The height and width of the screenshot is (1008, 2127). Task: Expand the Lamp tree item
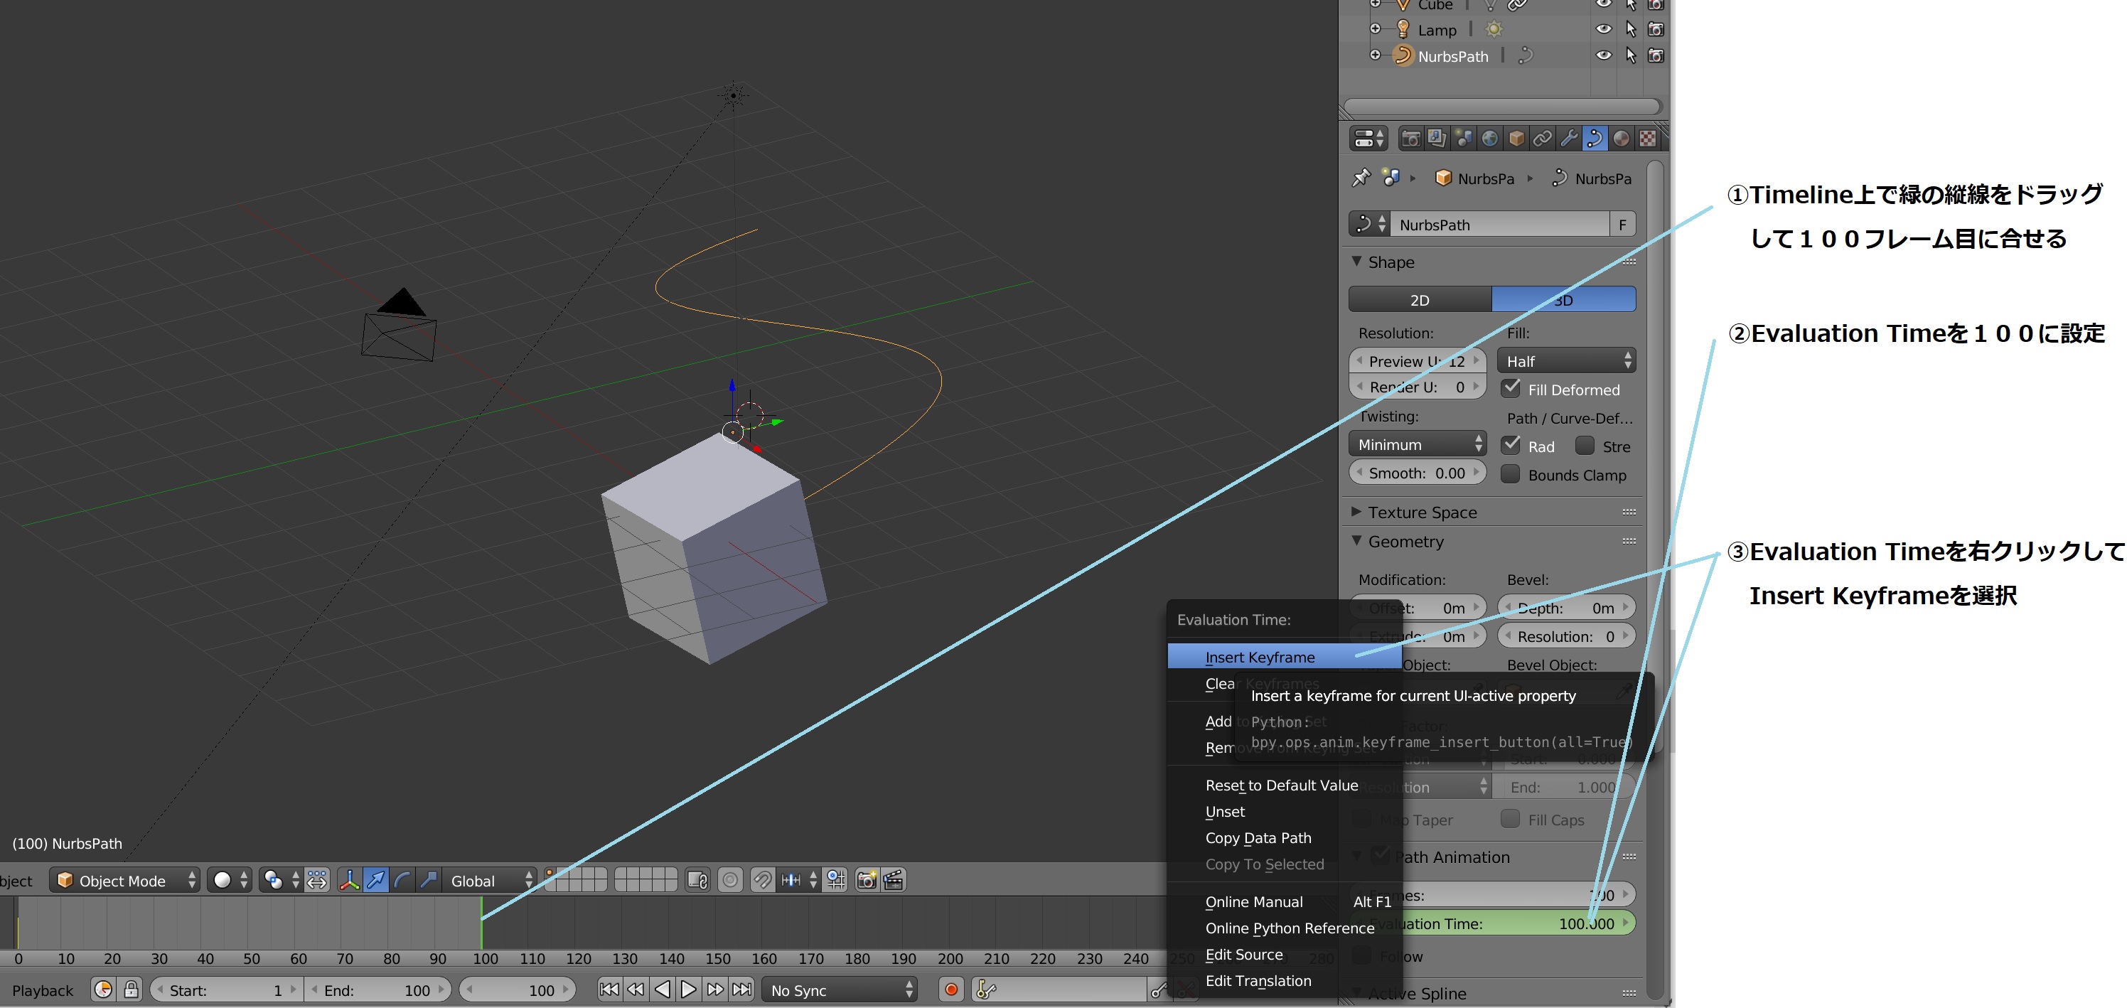pyautogui.click(x=1375, y=29)
